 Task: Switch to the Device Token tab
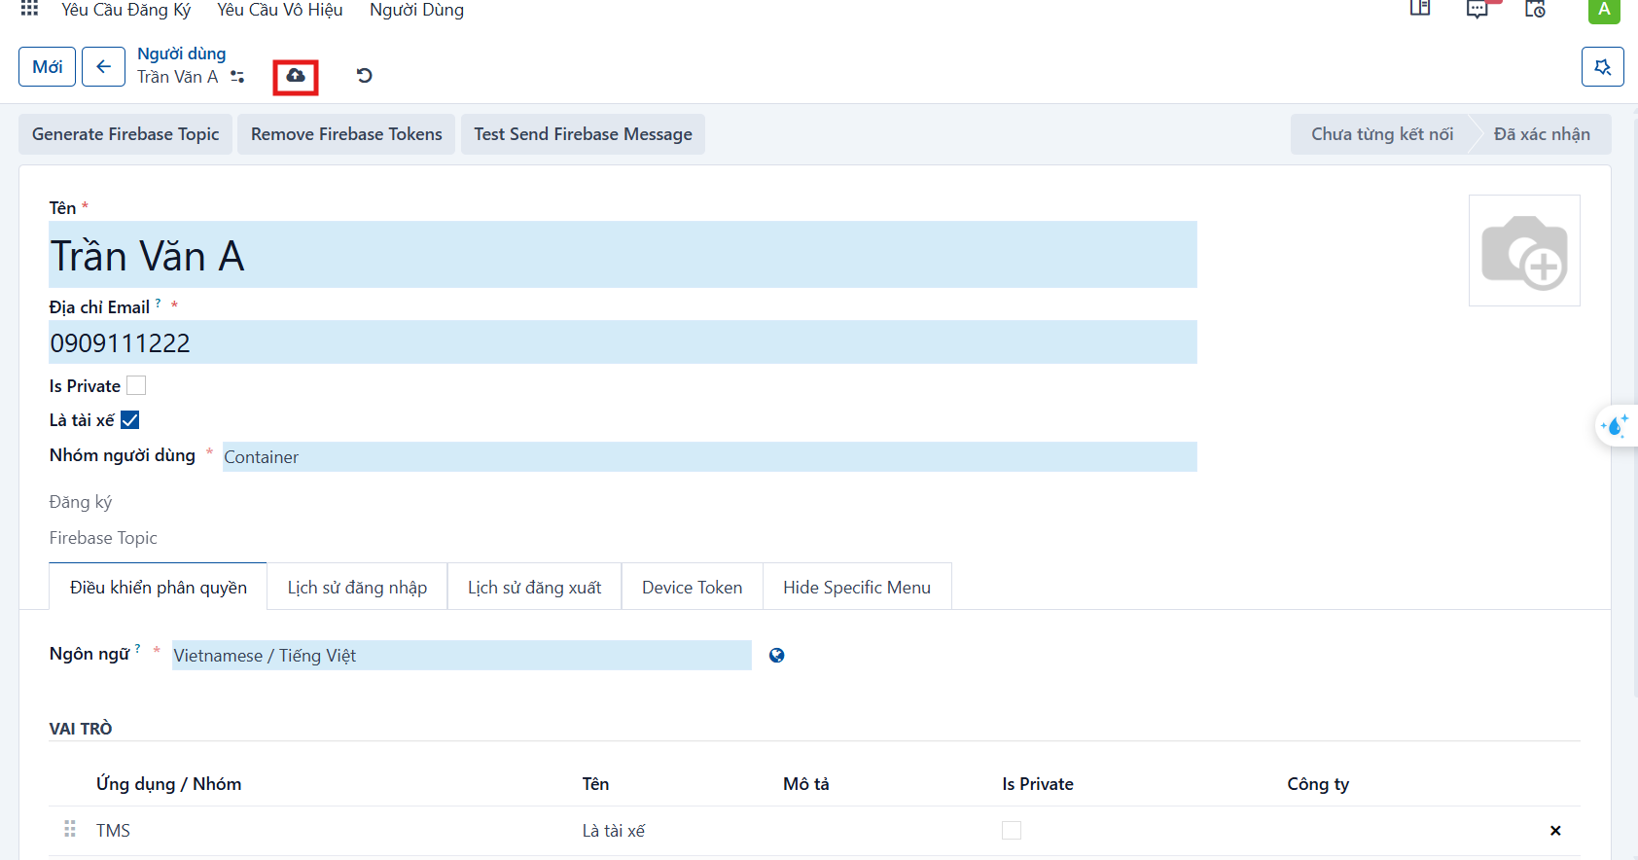692,587
